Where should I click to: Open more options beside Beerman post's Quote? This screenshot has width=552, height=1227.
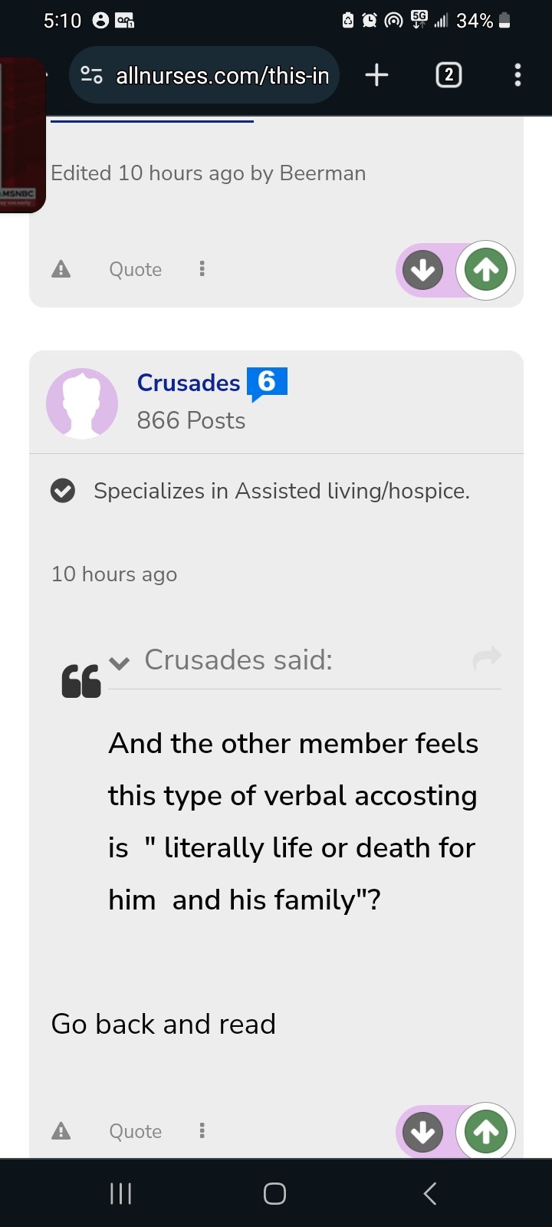click(202, 269)
